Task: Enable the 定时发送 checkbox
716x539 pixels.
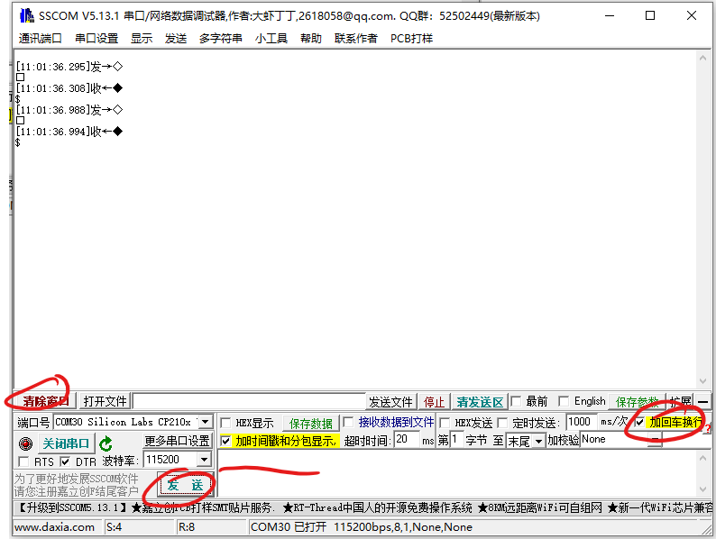Action: pos(502,423)
